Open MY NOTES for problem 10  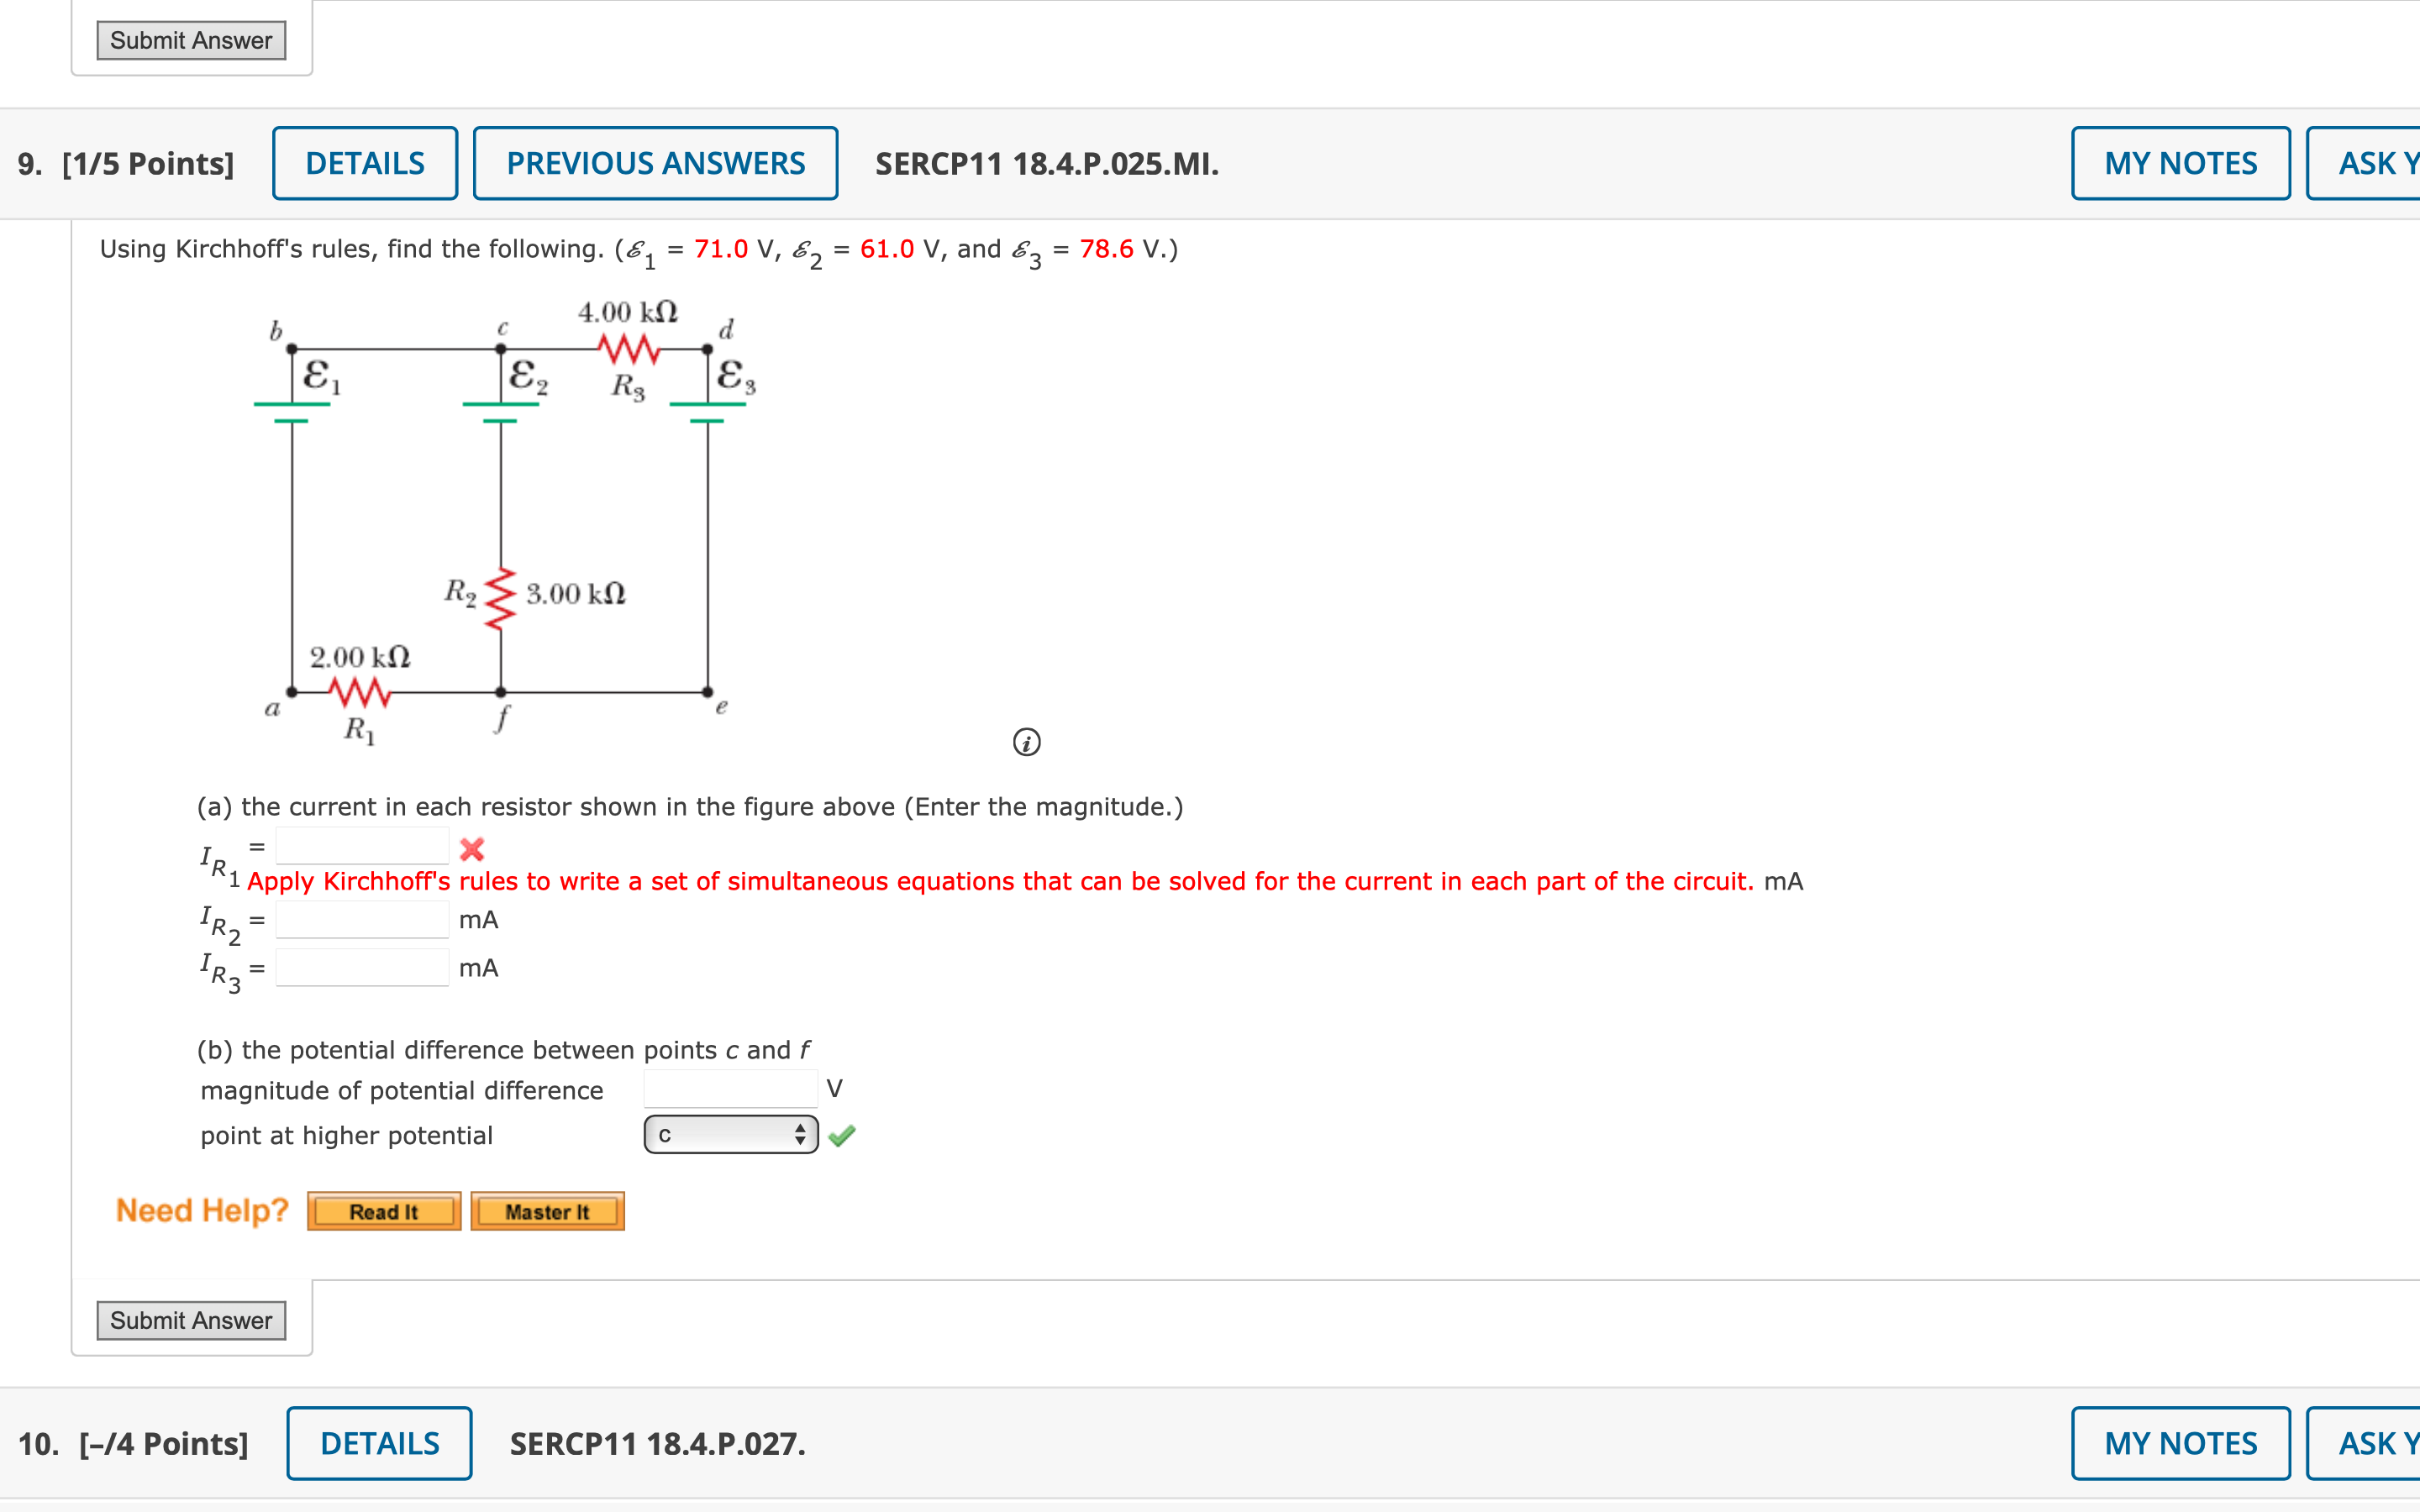[2180, 1443]
